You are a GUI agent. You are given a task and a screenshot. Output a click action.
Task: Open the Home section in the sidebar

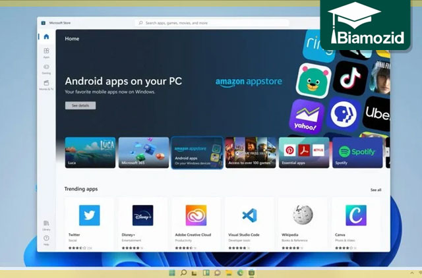point(46,37)
